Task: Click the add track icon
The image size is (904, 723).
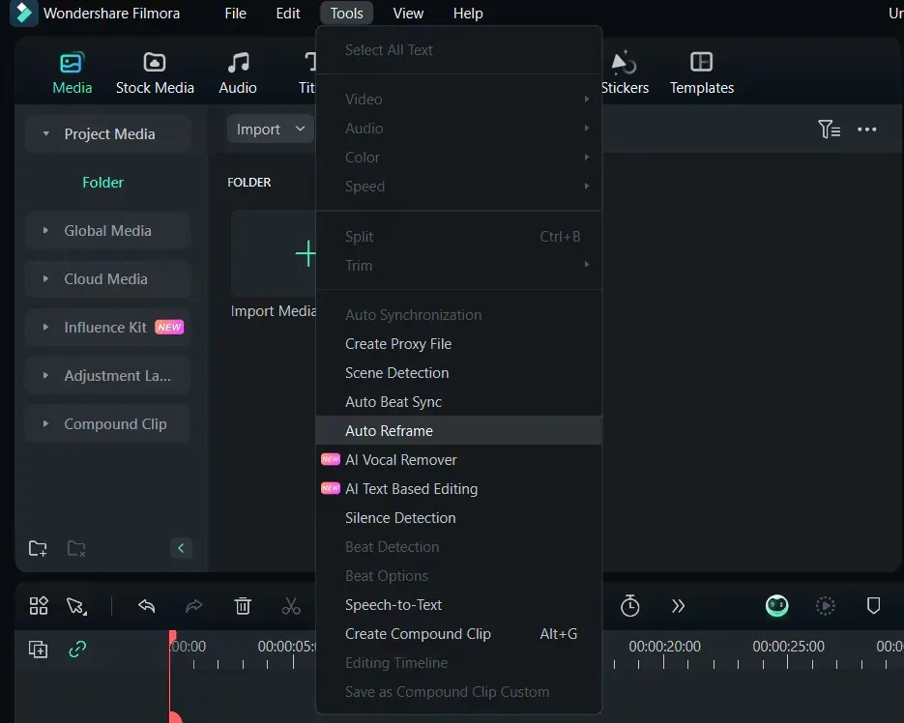Action: point(38,650)
